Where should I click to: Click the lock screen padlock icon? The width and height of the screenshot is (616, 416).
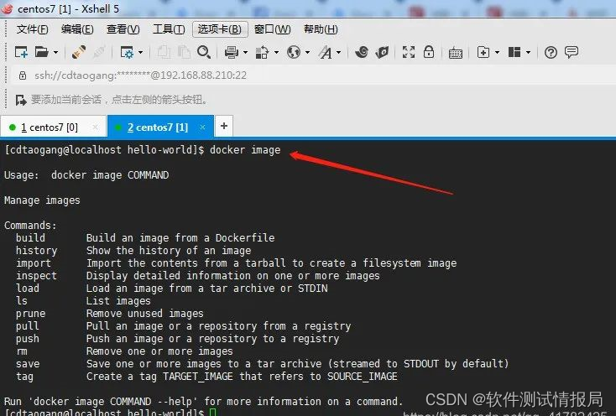(429, 51)
